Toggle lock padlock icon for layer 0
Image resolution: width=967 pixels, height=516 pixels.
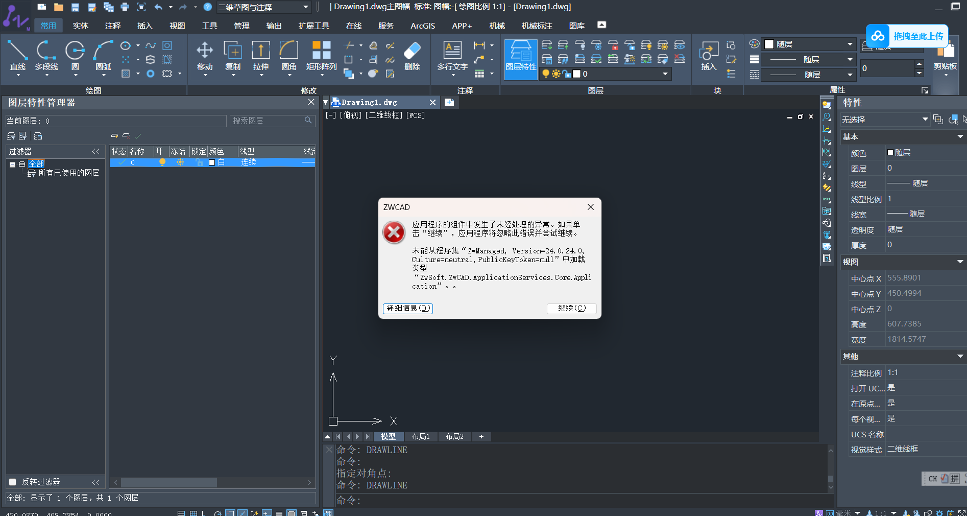tap(199, 162)
